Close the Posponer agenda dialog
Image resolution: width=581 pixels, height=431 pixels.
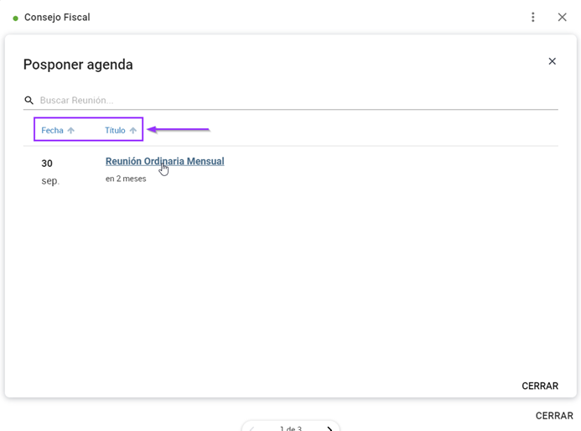tap(552, 61)
